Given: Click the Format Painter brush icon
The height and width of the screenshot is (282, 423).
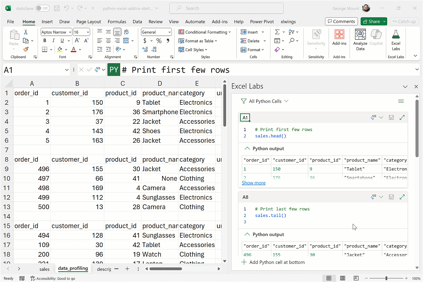Looking at the screenshot, I should [x=26, y=49].
